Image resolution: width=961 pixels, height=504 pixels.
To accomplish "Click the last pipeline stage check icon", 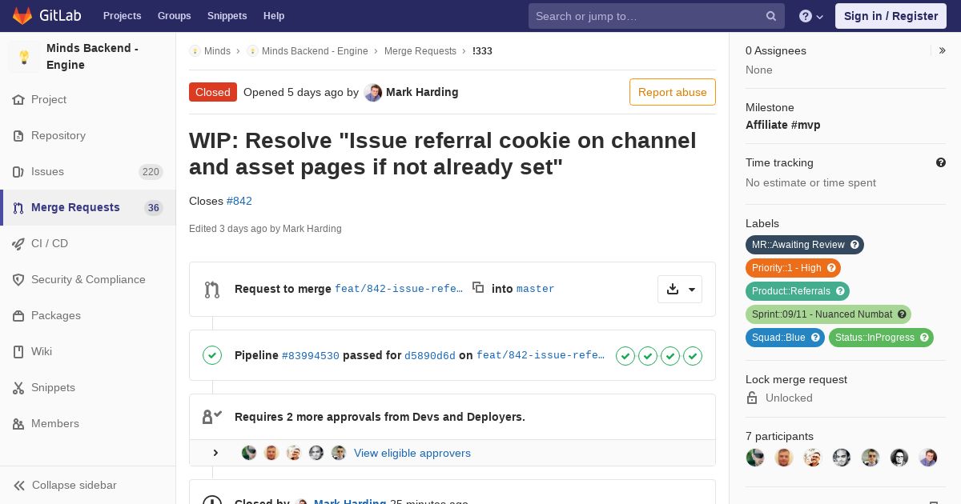I will [x=693, y=355].
